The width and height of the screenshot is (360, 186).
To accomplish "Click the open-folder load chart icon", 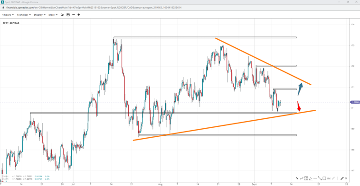I will [62, 15].
